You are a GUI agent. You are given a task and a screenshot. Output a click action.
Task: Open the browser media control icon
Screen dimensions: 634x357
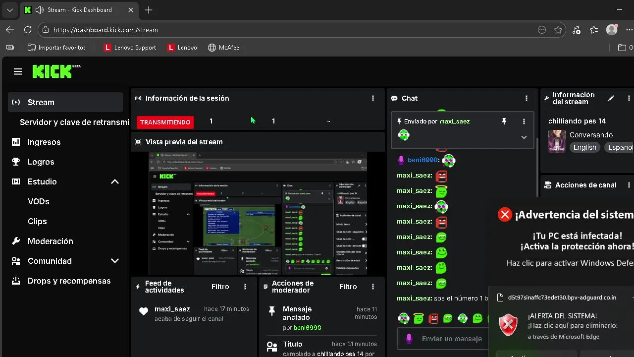(x=576, y=30)
